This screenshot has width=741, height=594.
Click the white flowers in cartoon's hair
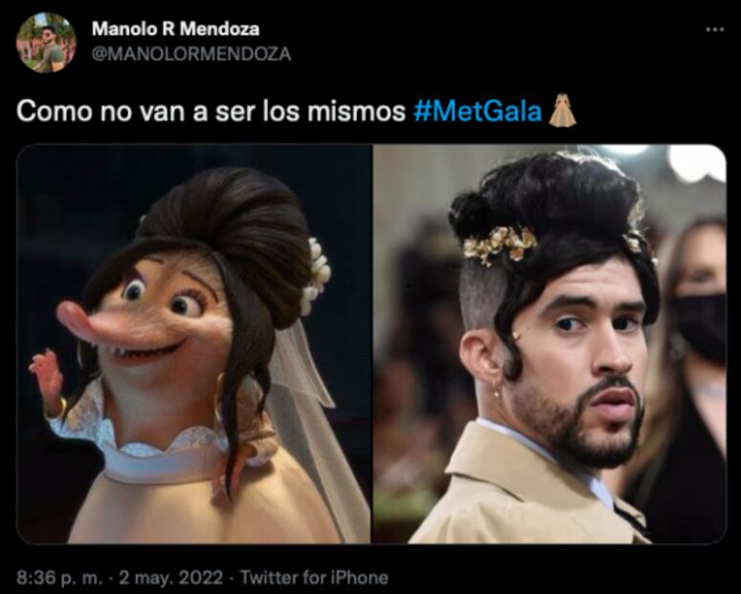point(316,276)
